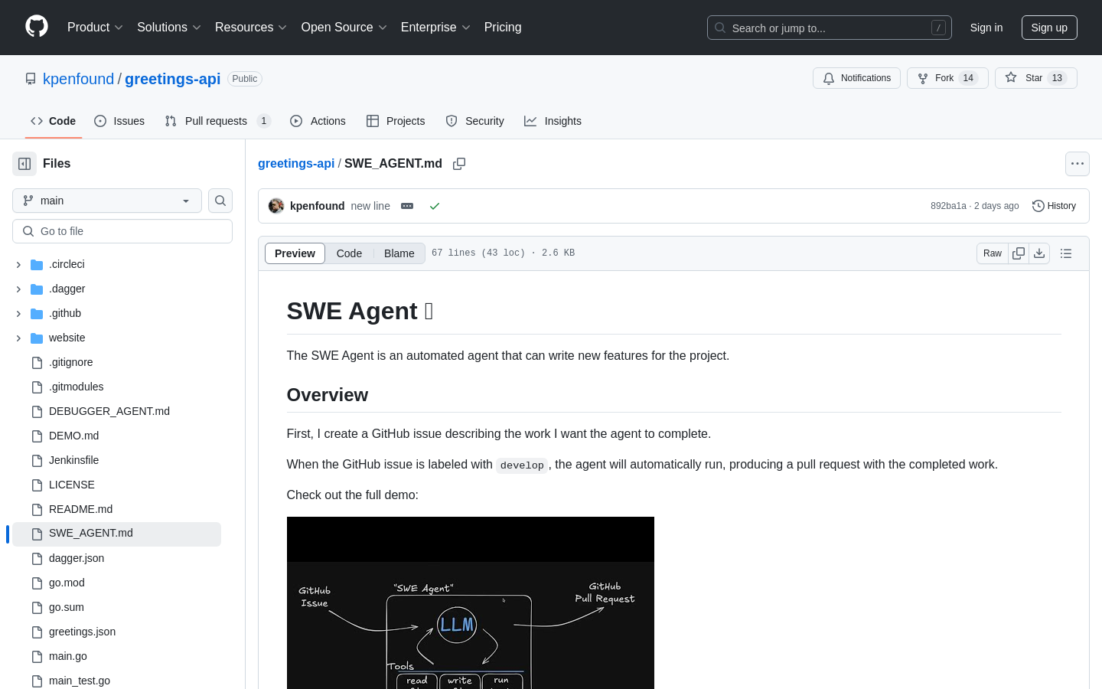Click the Raw file button
This screenshot has width=1102, height=689.
point(993,253)
